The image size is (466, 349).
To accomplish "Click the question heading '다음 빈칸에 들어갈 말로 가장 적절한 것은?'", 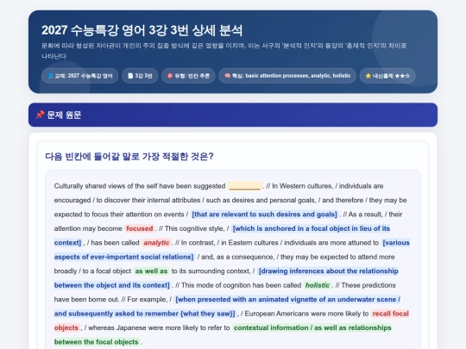I will coord(129,156).
